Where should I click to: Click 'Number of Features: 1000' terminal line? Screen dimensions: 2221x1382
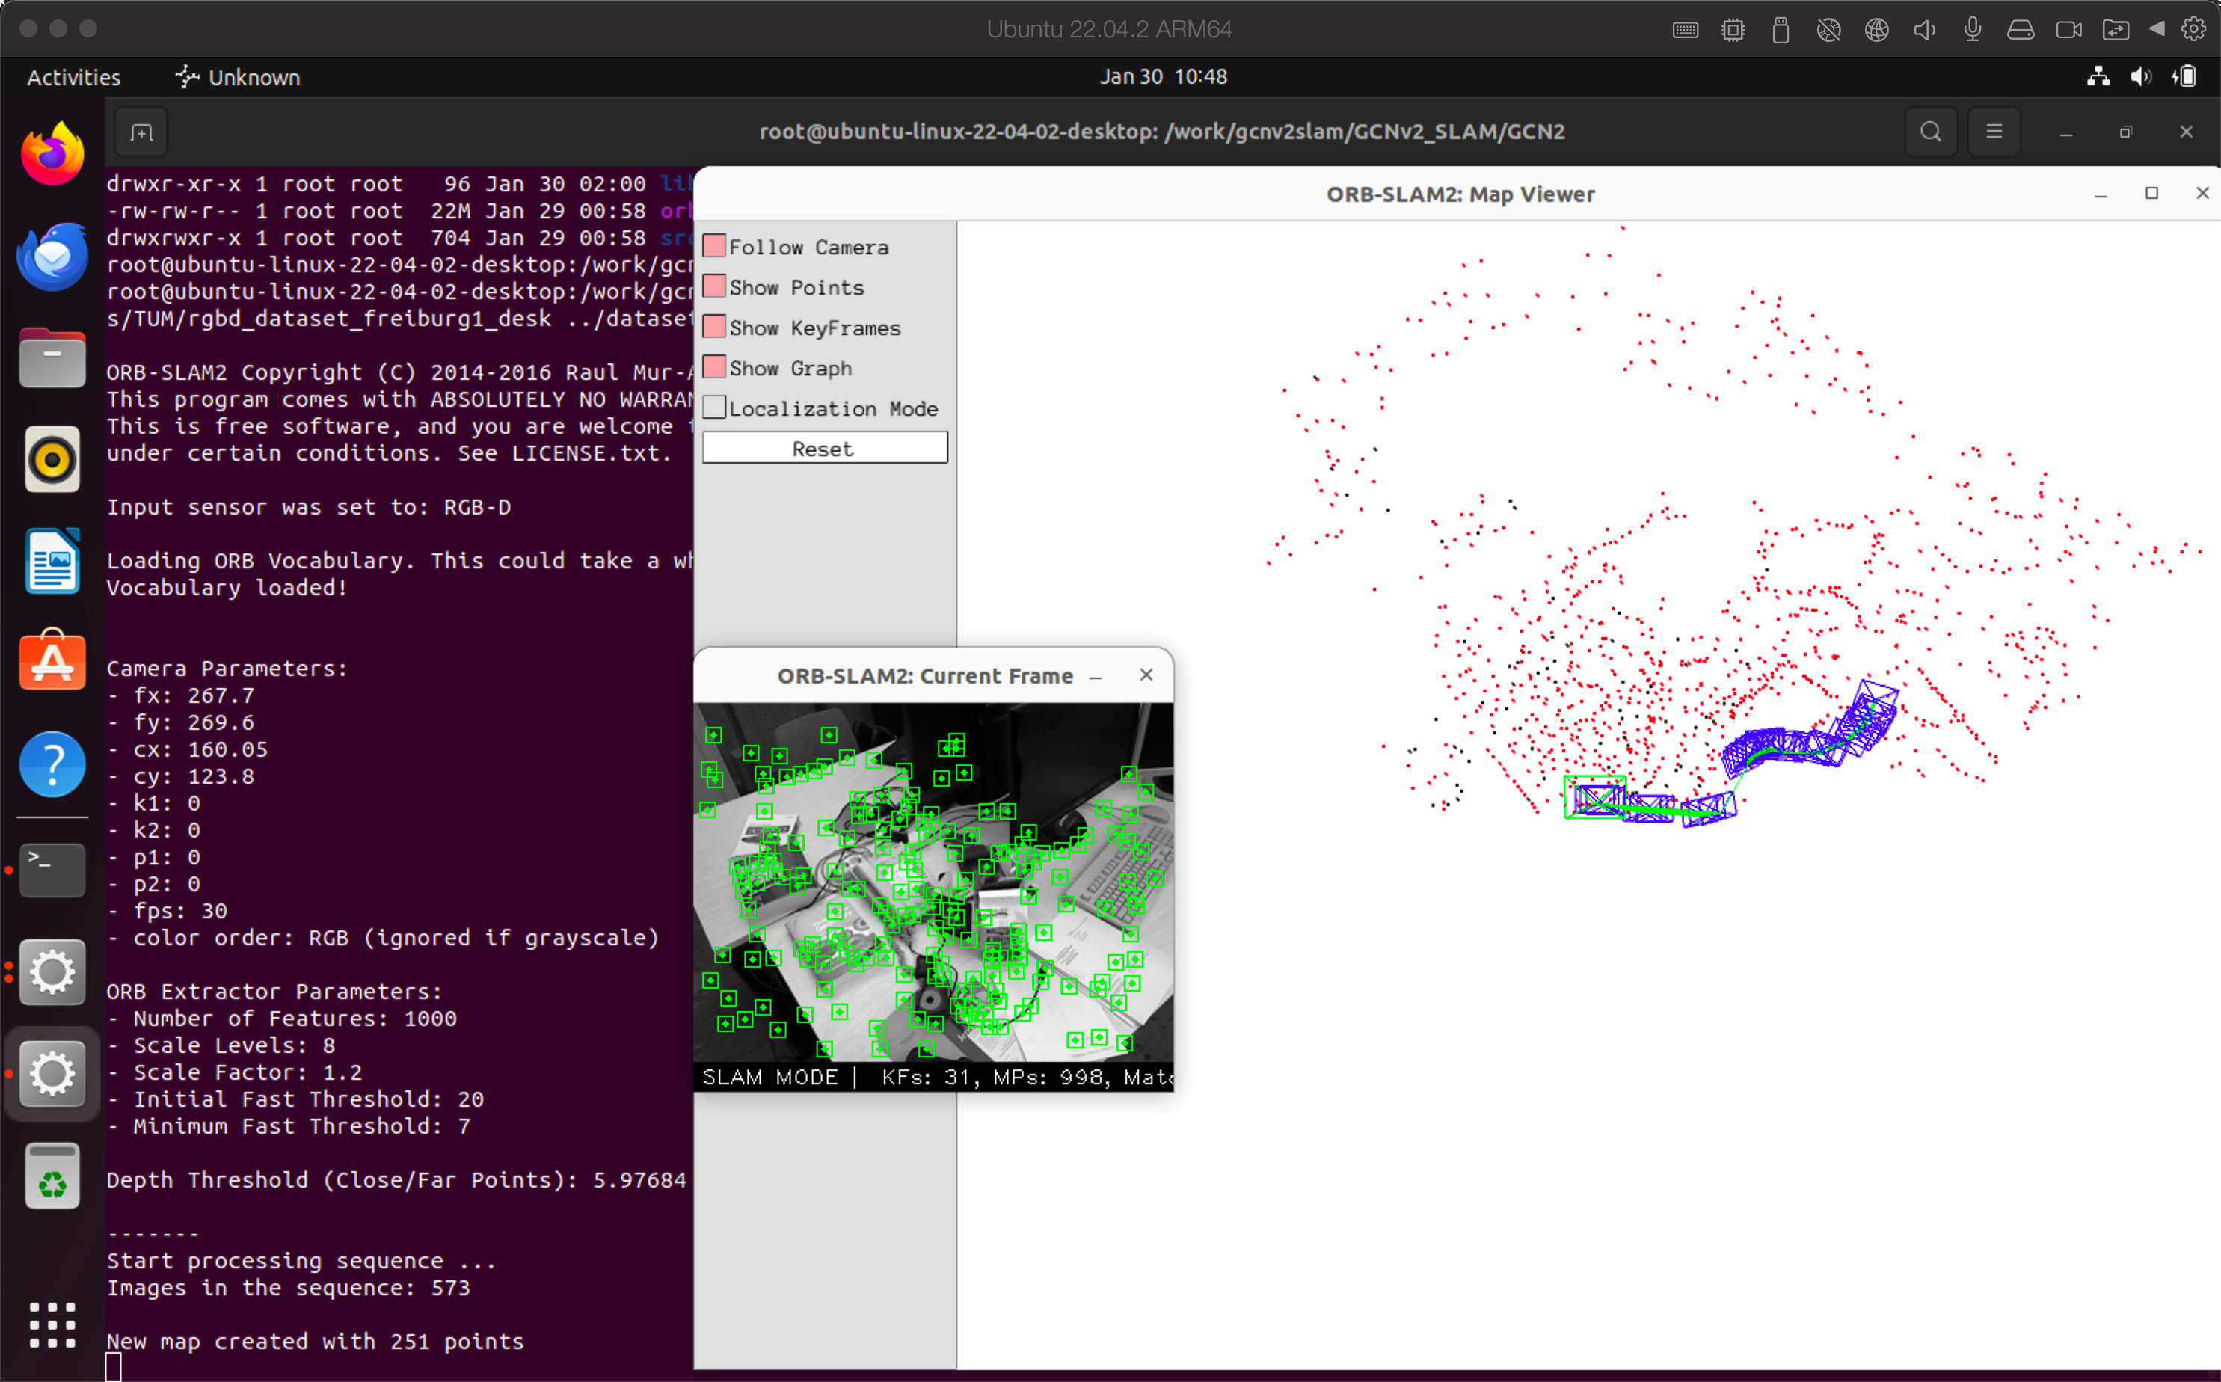pos(281,1019)
